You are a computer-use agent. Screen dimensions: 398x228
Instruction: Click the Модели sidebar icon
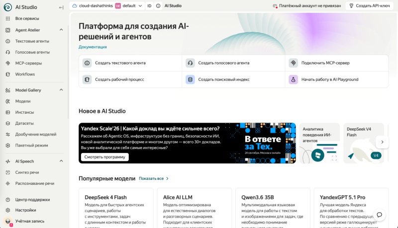tap(8, 101)
